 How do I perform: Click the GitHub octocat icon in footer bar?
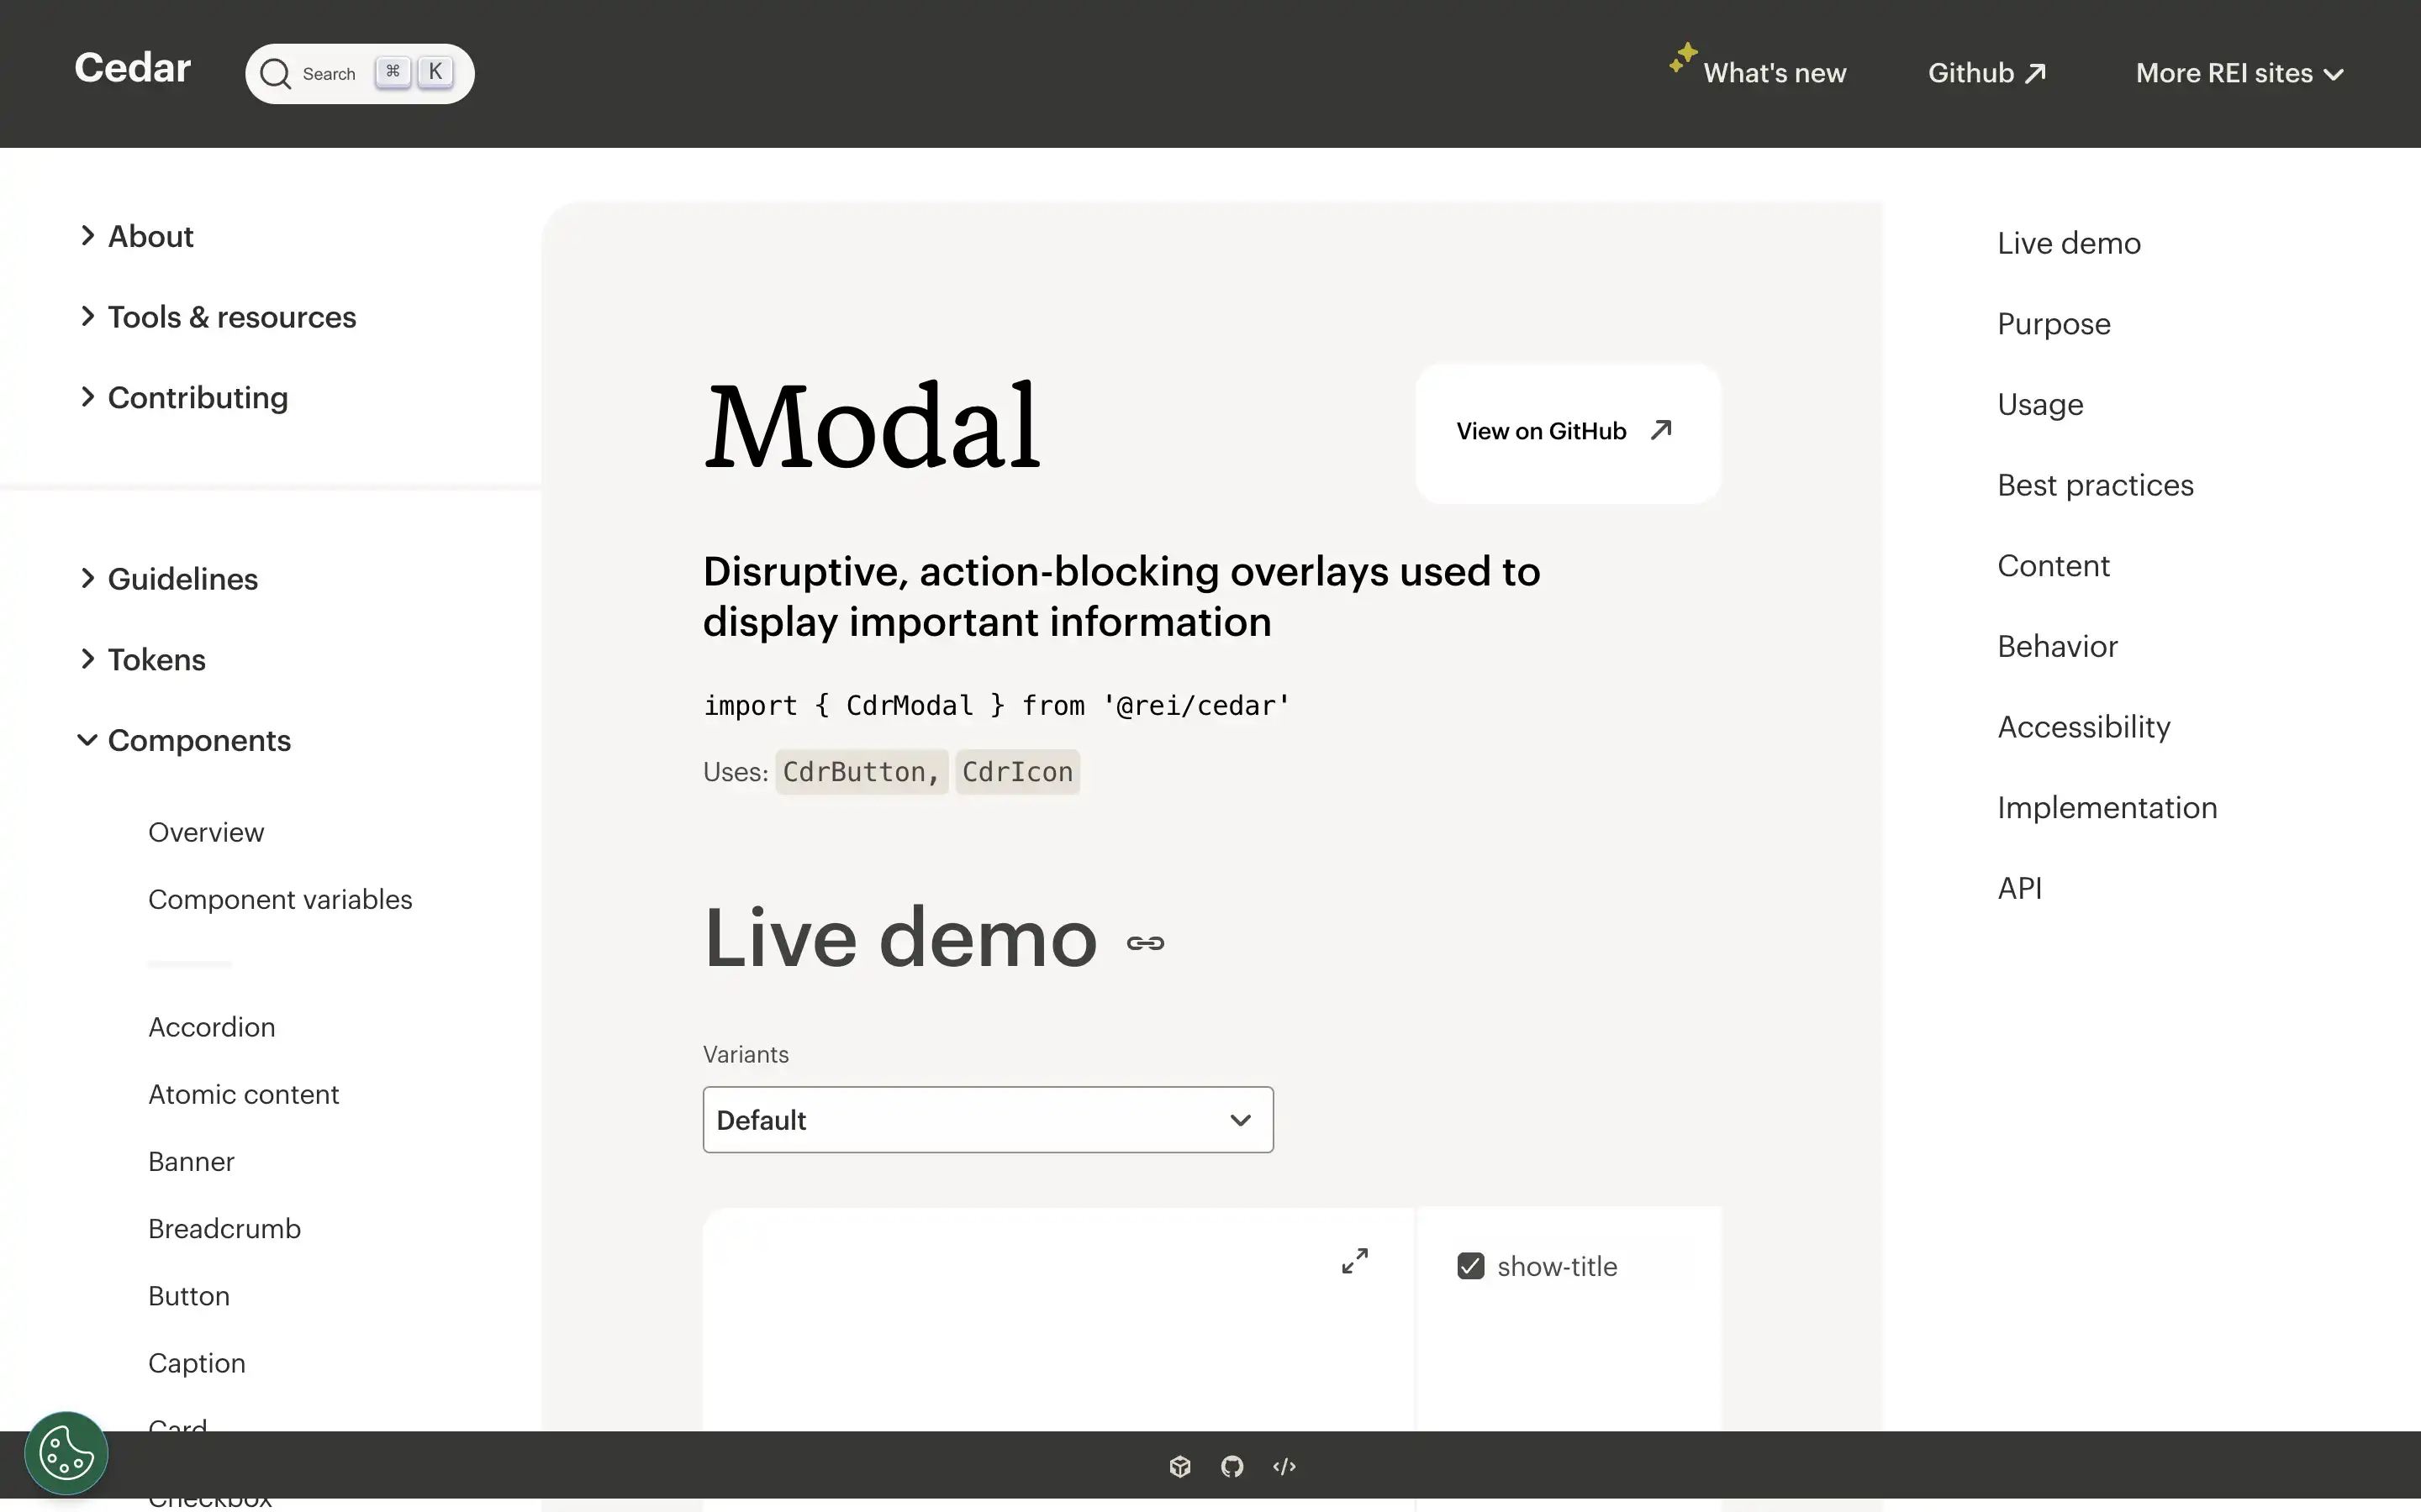click(x=1232, y=1466)
